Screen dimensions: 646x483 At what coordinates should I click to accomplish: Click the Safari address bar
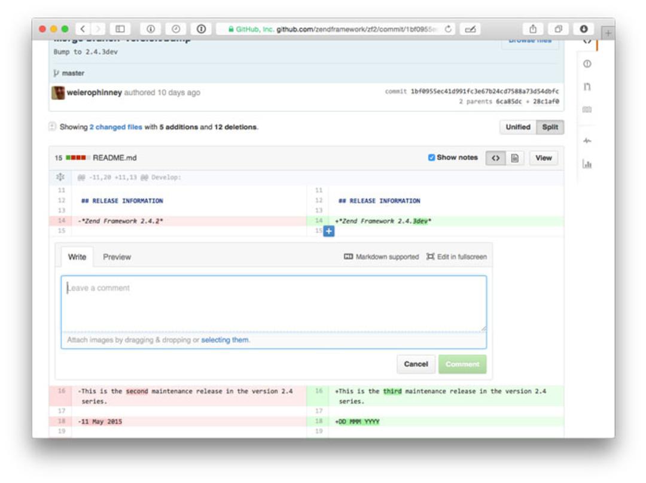(x=336, y=29)
